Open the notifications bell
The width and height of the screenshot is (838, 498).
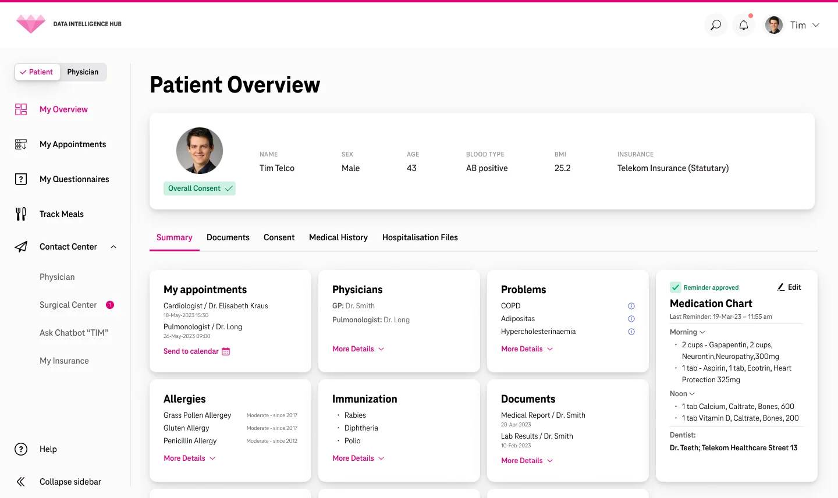pyautogui.click(x=744, y=25)
